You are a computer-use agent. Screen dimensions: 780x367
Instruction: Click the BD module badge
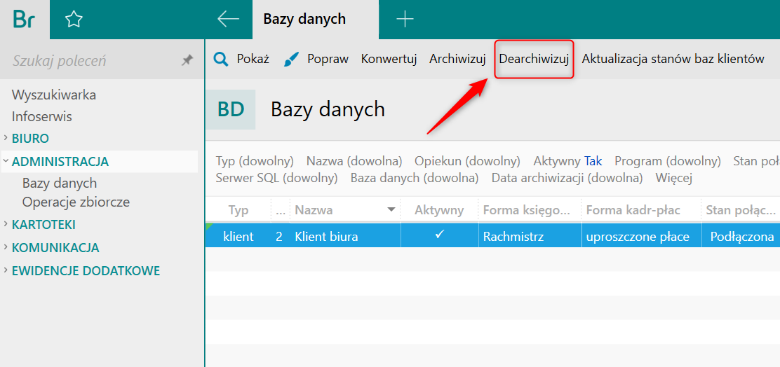click(230, 109)
